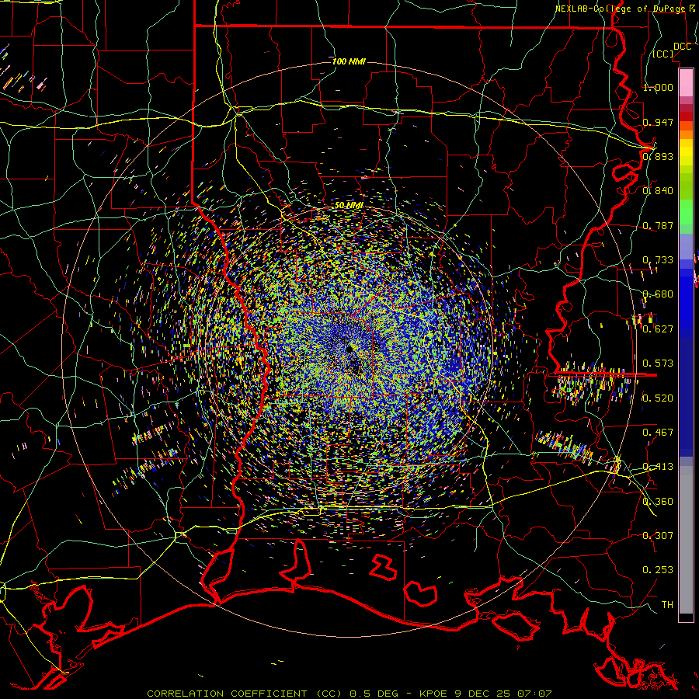The height and width of the screenshot is (699, 699).
Task: Click the Correlation Coefficient caption at bottom
Action: 349,694
